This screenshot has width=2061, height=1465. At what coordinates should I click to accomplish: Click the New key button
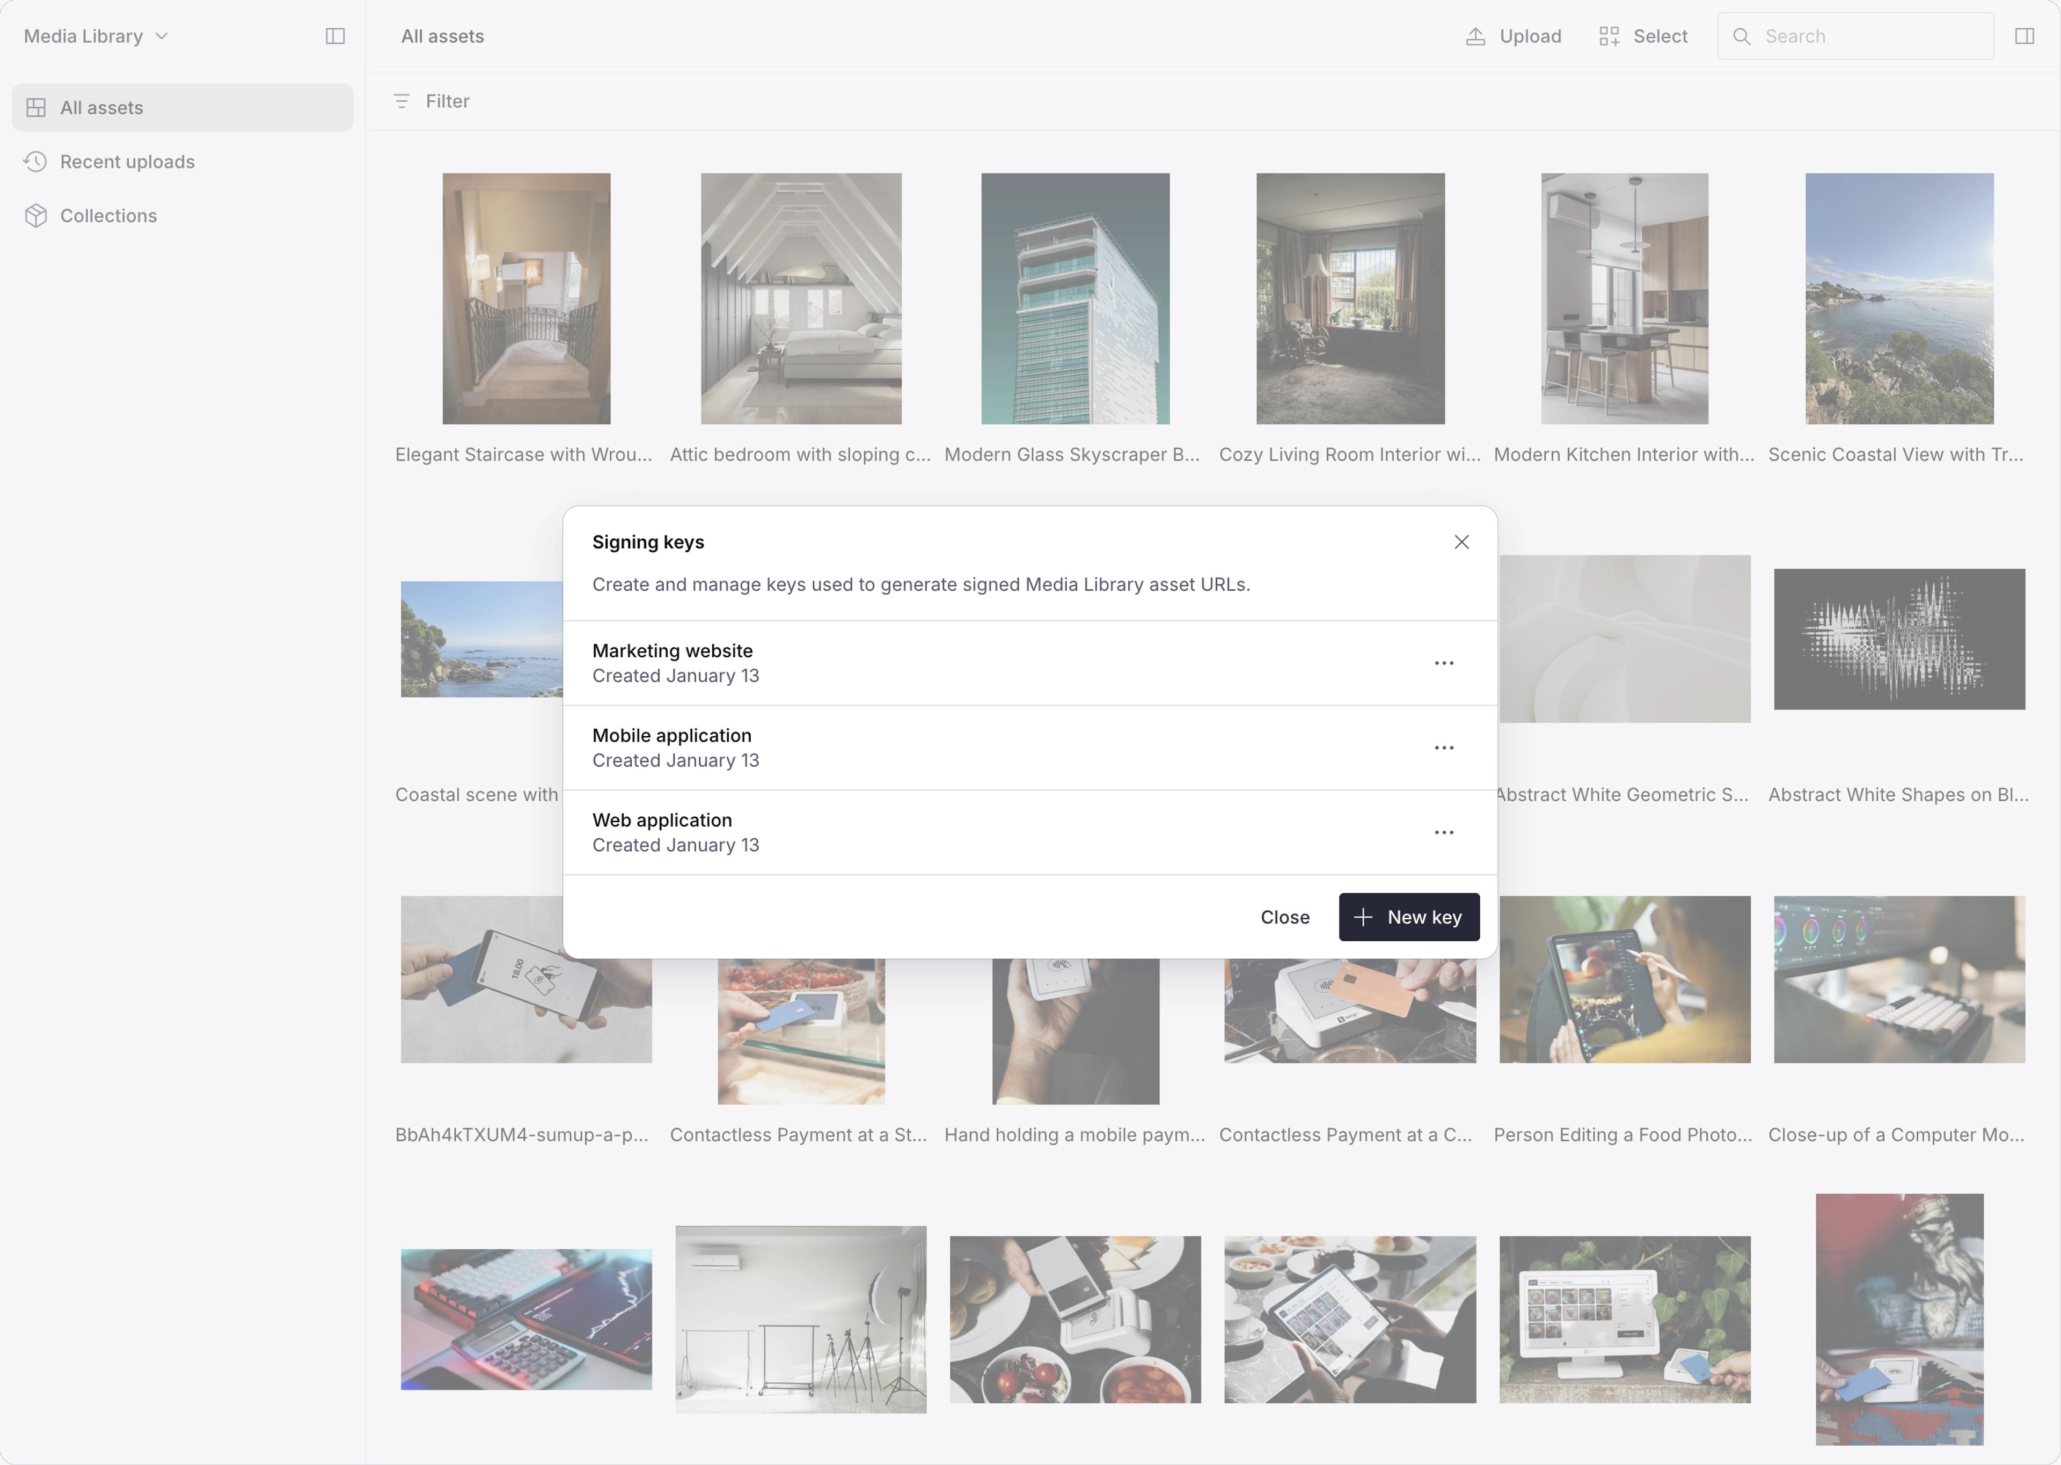pyautogui.click(x=1408, y=918)
